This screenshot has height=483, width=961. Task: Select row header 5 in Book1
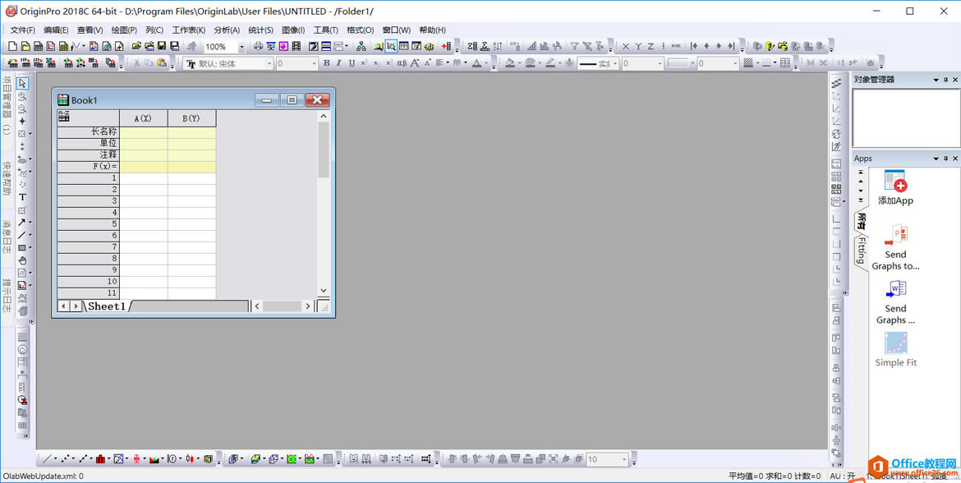pos(88,223)
